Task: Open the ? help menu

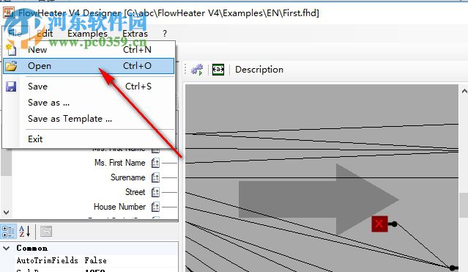Action: [165, 34]
